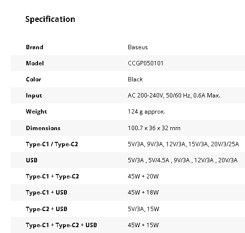Select the Input label
Image resolution: width=245 pixels, height=233 pixels.
pos(34,96)
